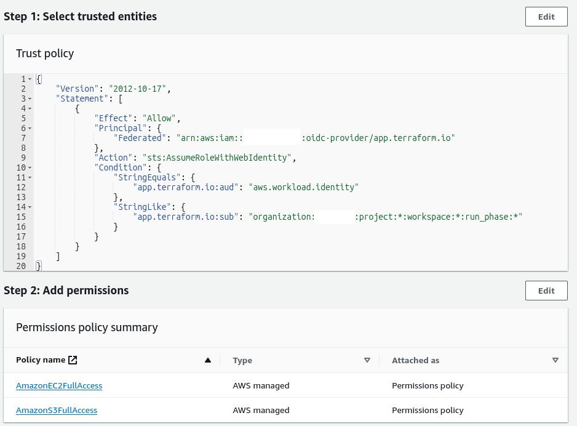
Task: Sort by Attached as column arrow
Action: (x=555, y=360)
